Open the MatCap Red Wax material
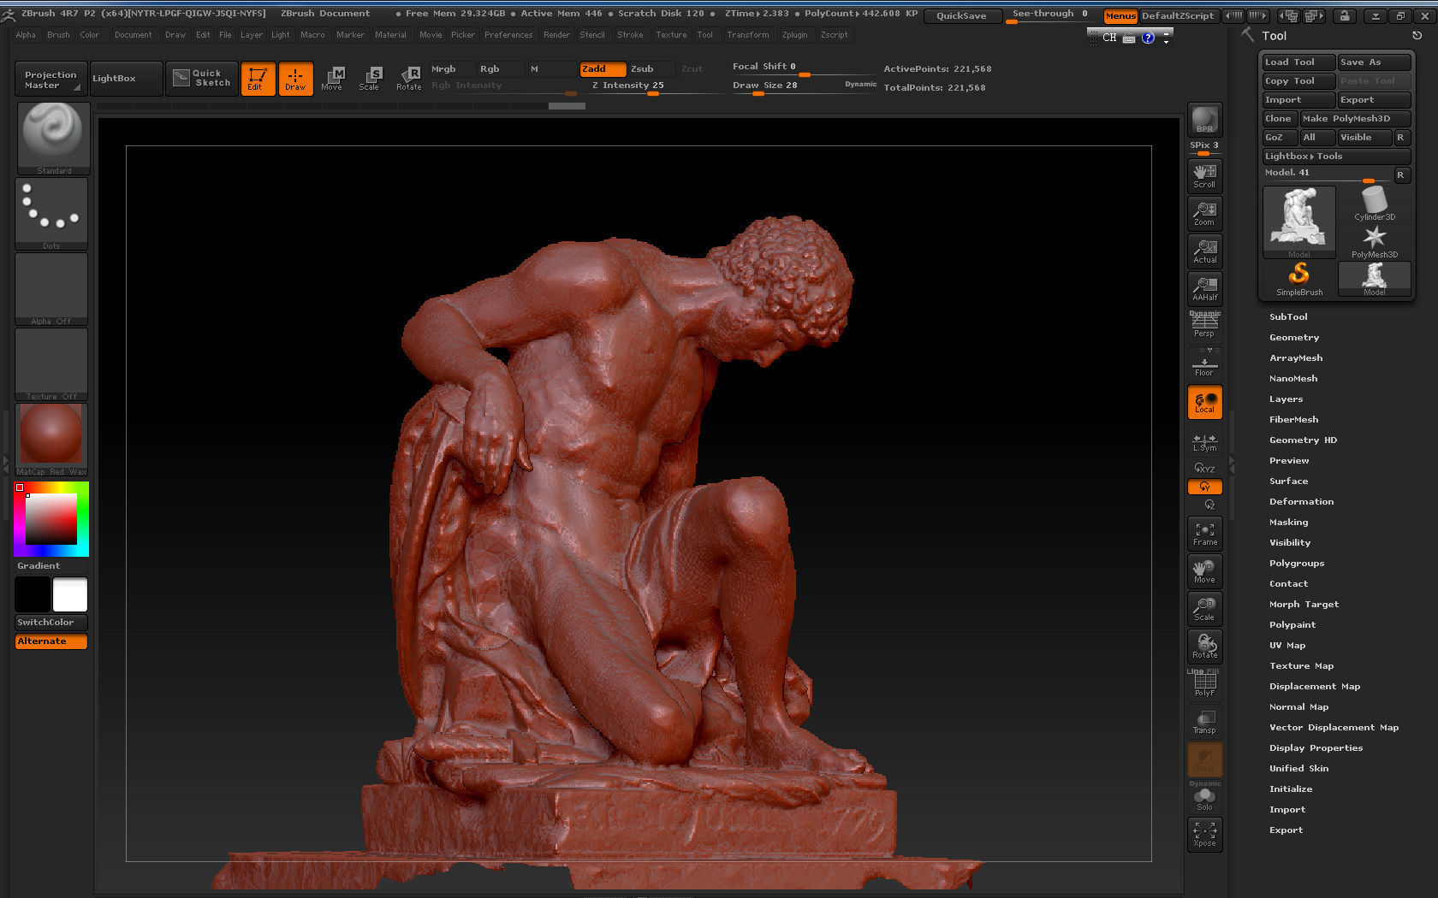This screenshot has width=1438, height=898. [52, 440]
